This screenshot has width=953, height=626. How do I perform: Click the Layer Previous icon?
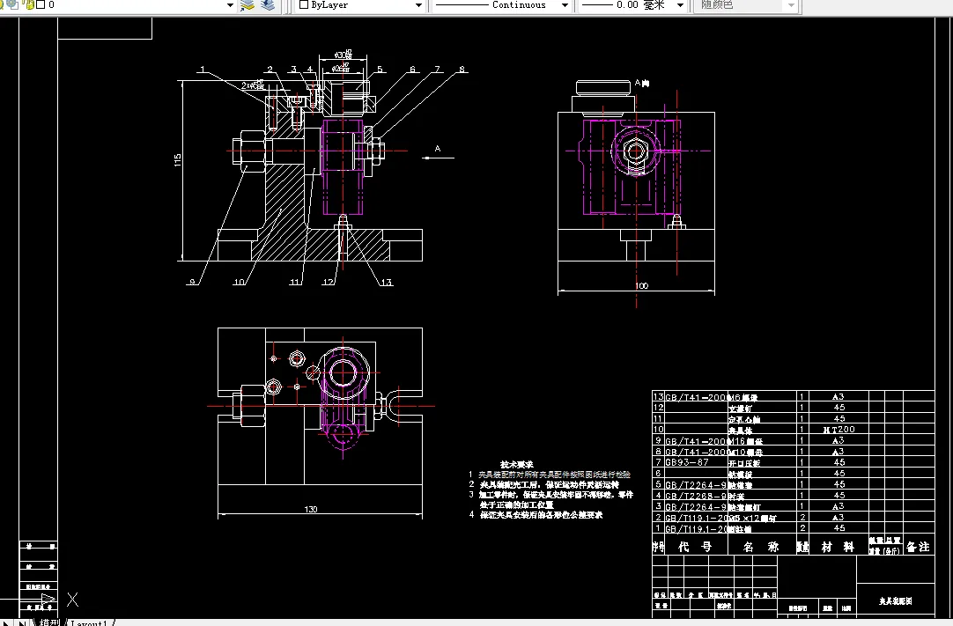pyautogui.click(x=268, y=5)
